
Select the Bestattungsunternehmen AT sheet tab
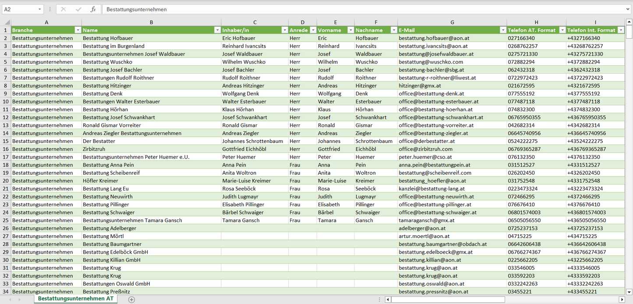(75, 299)
